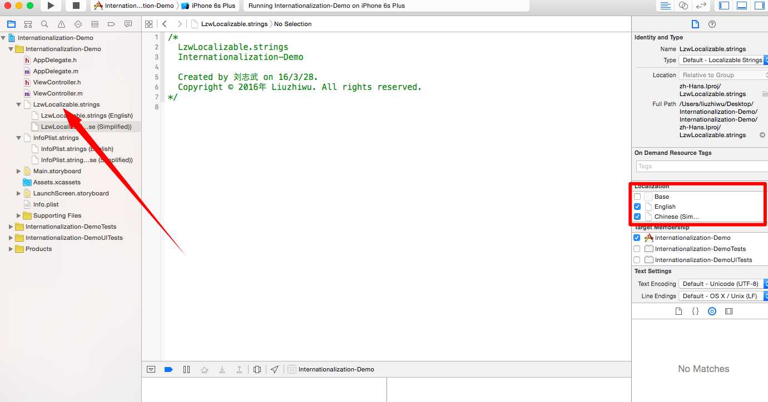Viewport: 768px width, 402px height.
Task: Collapse the LzwLocalizable.strings group
Action: click(x=18, y=104)
